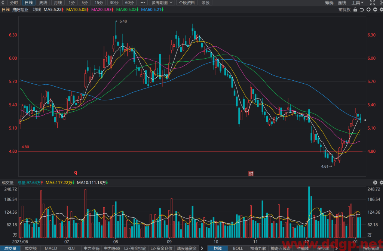Image resolution: width=383 pixels, height=251 pixels.
Task: Enter fullscreen chart mode
Action: tap(372, 3)
